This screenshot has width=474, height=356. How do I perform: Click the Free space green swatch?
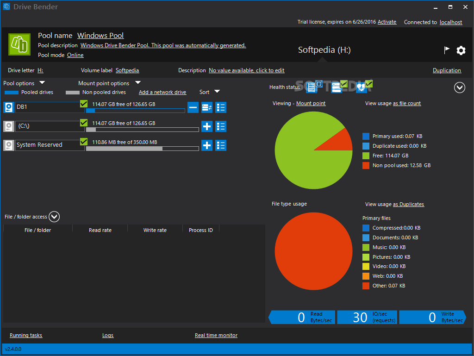coord(366,156)
